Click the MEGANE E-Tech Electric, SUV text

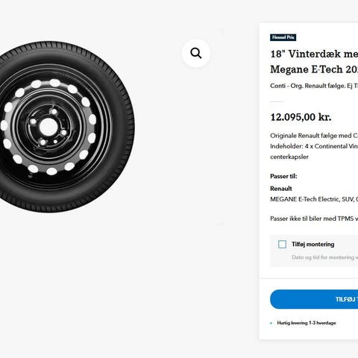[x=314, y=199]
